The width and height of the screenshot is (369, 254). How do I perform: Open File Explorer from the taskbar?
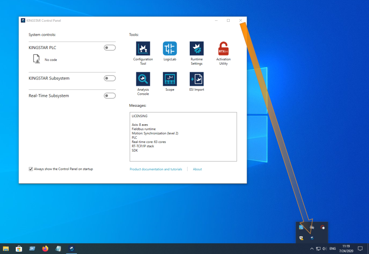coord(6,249)
